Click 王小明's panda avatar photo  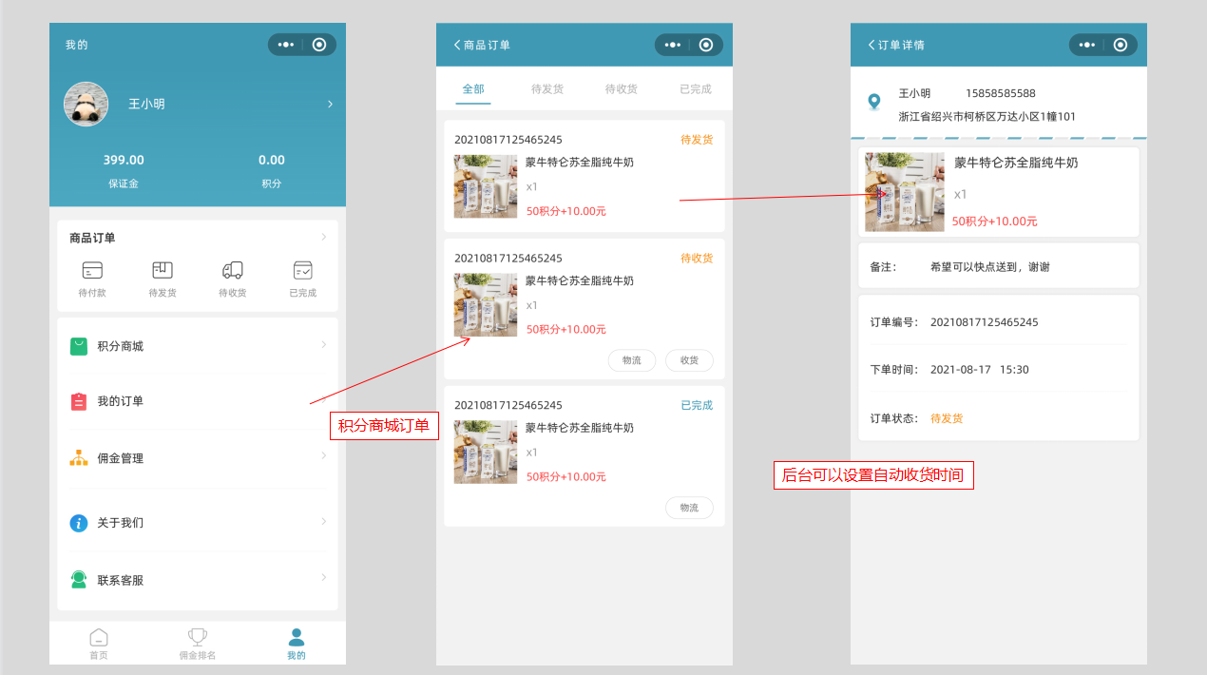pyautogui.click(x=86, y=104)
